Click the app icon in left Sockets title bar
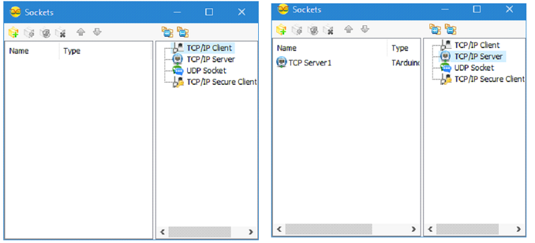Image resolution: width=535 pixels, height=243 pixels. [x=15, y=12]
